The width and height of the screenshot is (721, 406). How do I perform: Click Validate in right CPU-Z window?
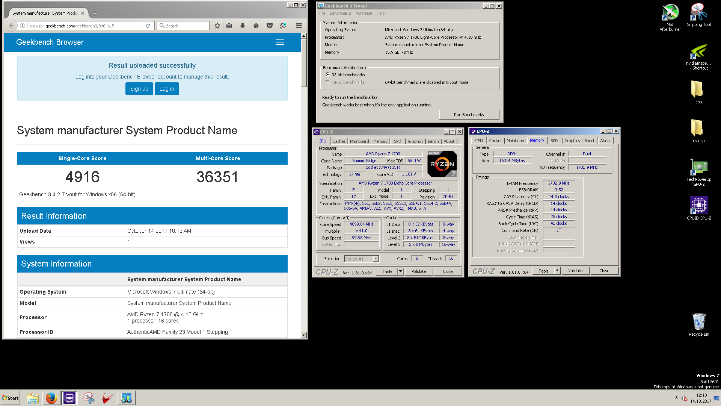575,271
